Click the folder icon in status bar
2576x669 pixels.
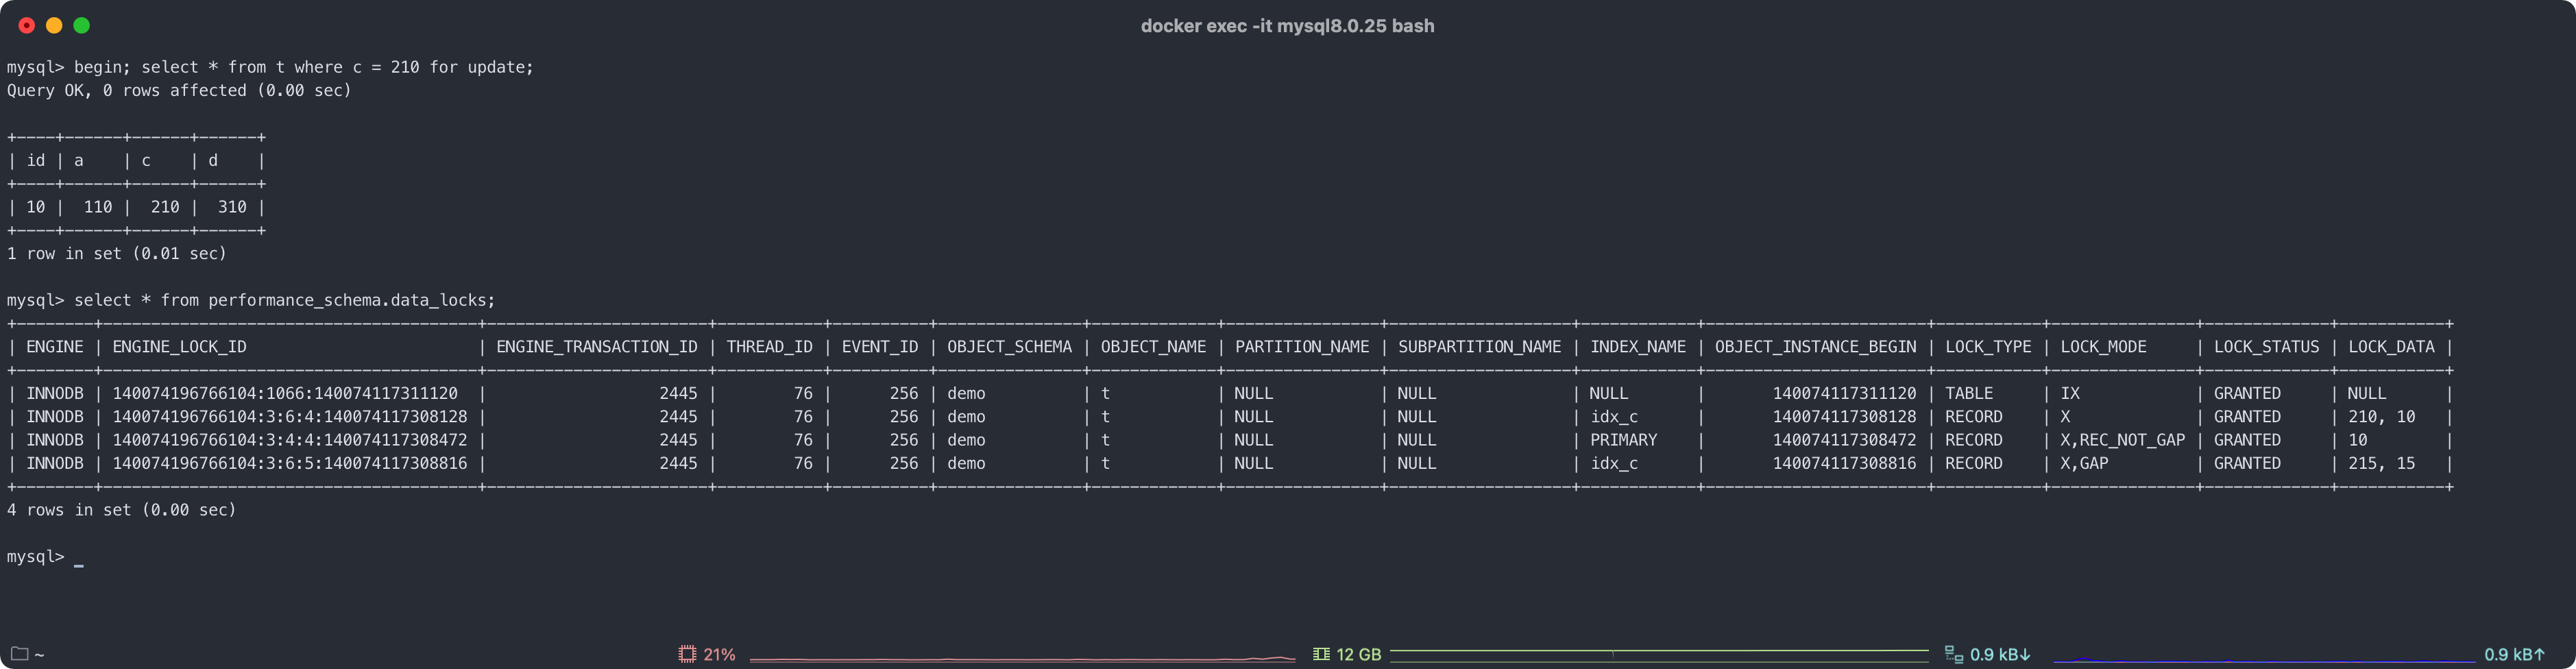(x=19, y=654)
